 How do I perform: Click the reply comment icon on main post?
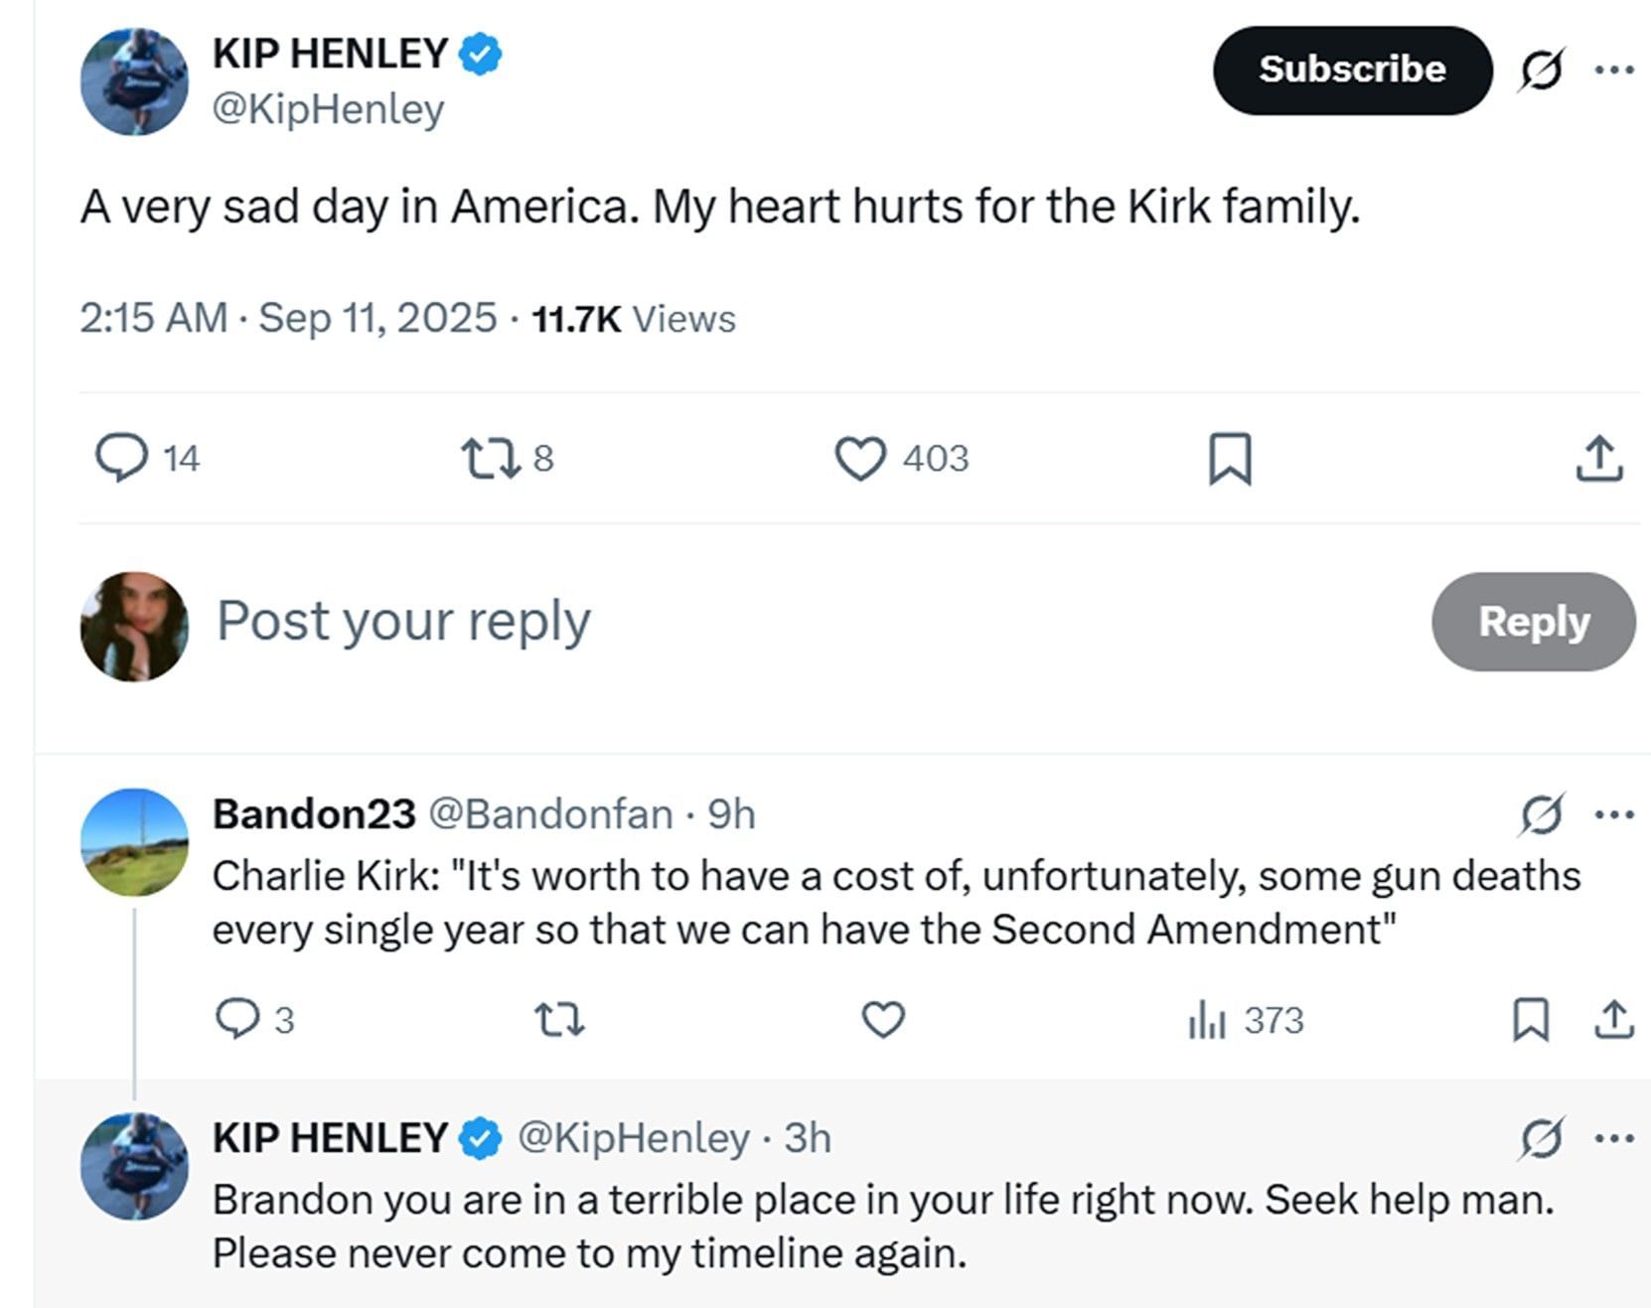tap(121, 458)
